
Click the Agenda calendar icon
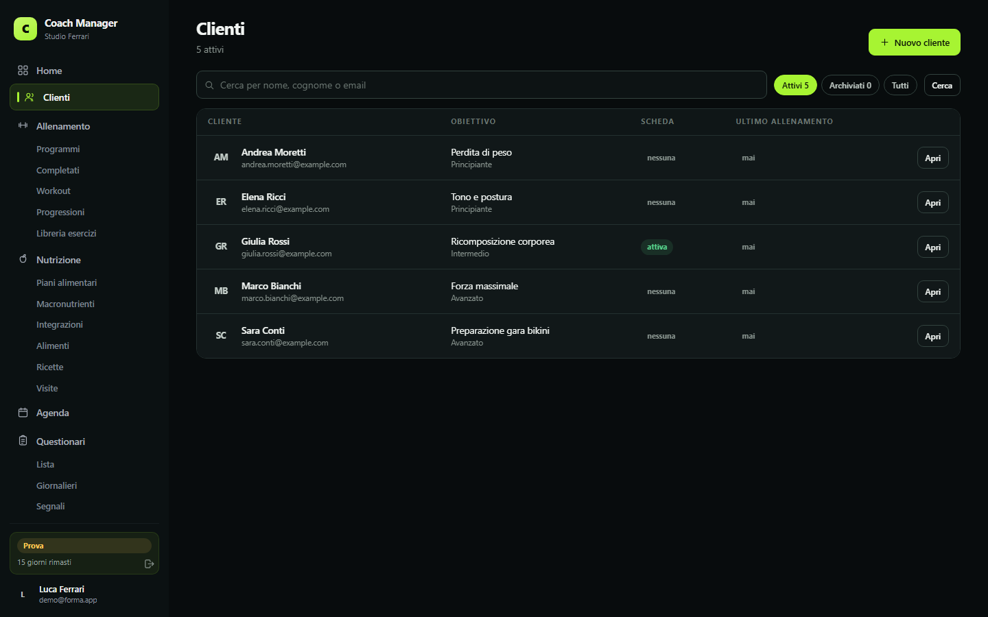(x=23, y=413)
